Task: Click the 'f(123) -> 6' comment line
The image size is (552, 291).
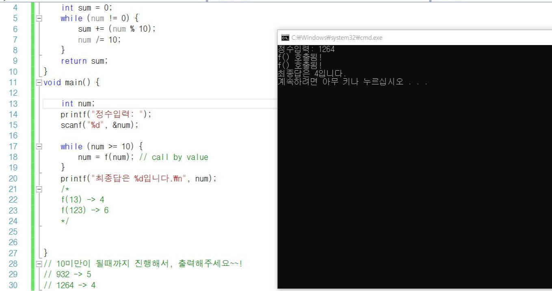Action: click(84, 210)
